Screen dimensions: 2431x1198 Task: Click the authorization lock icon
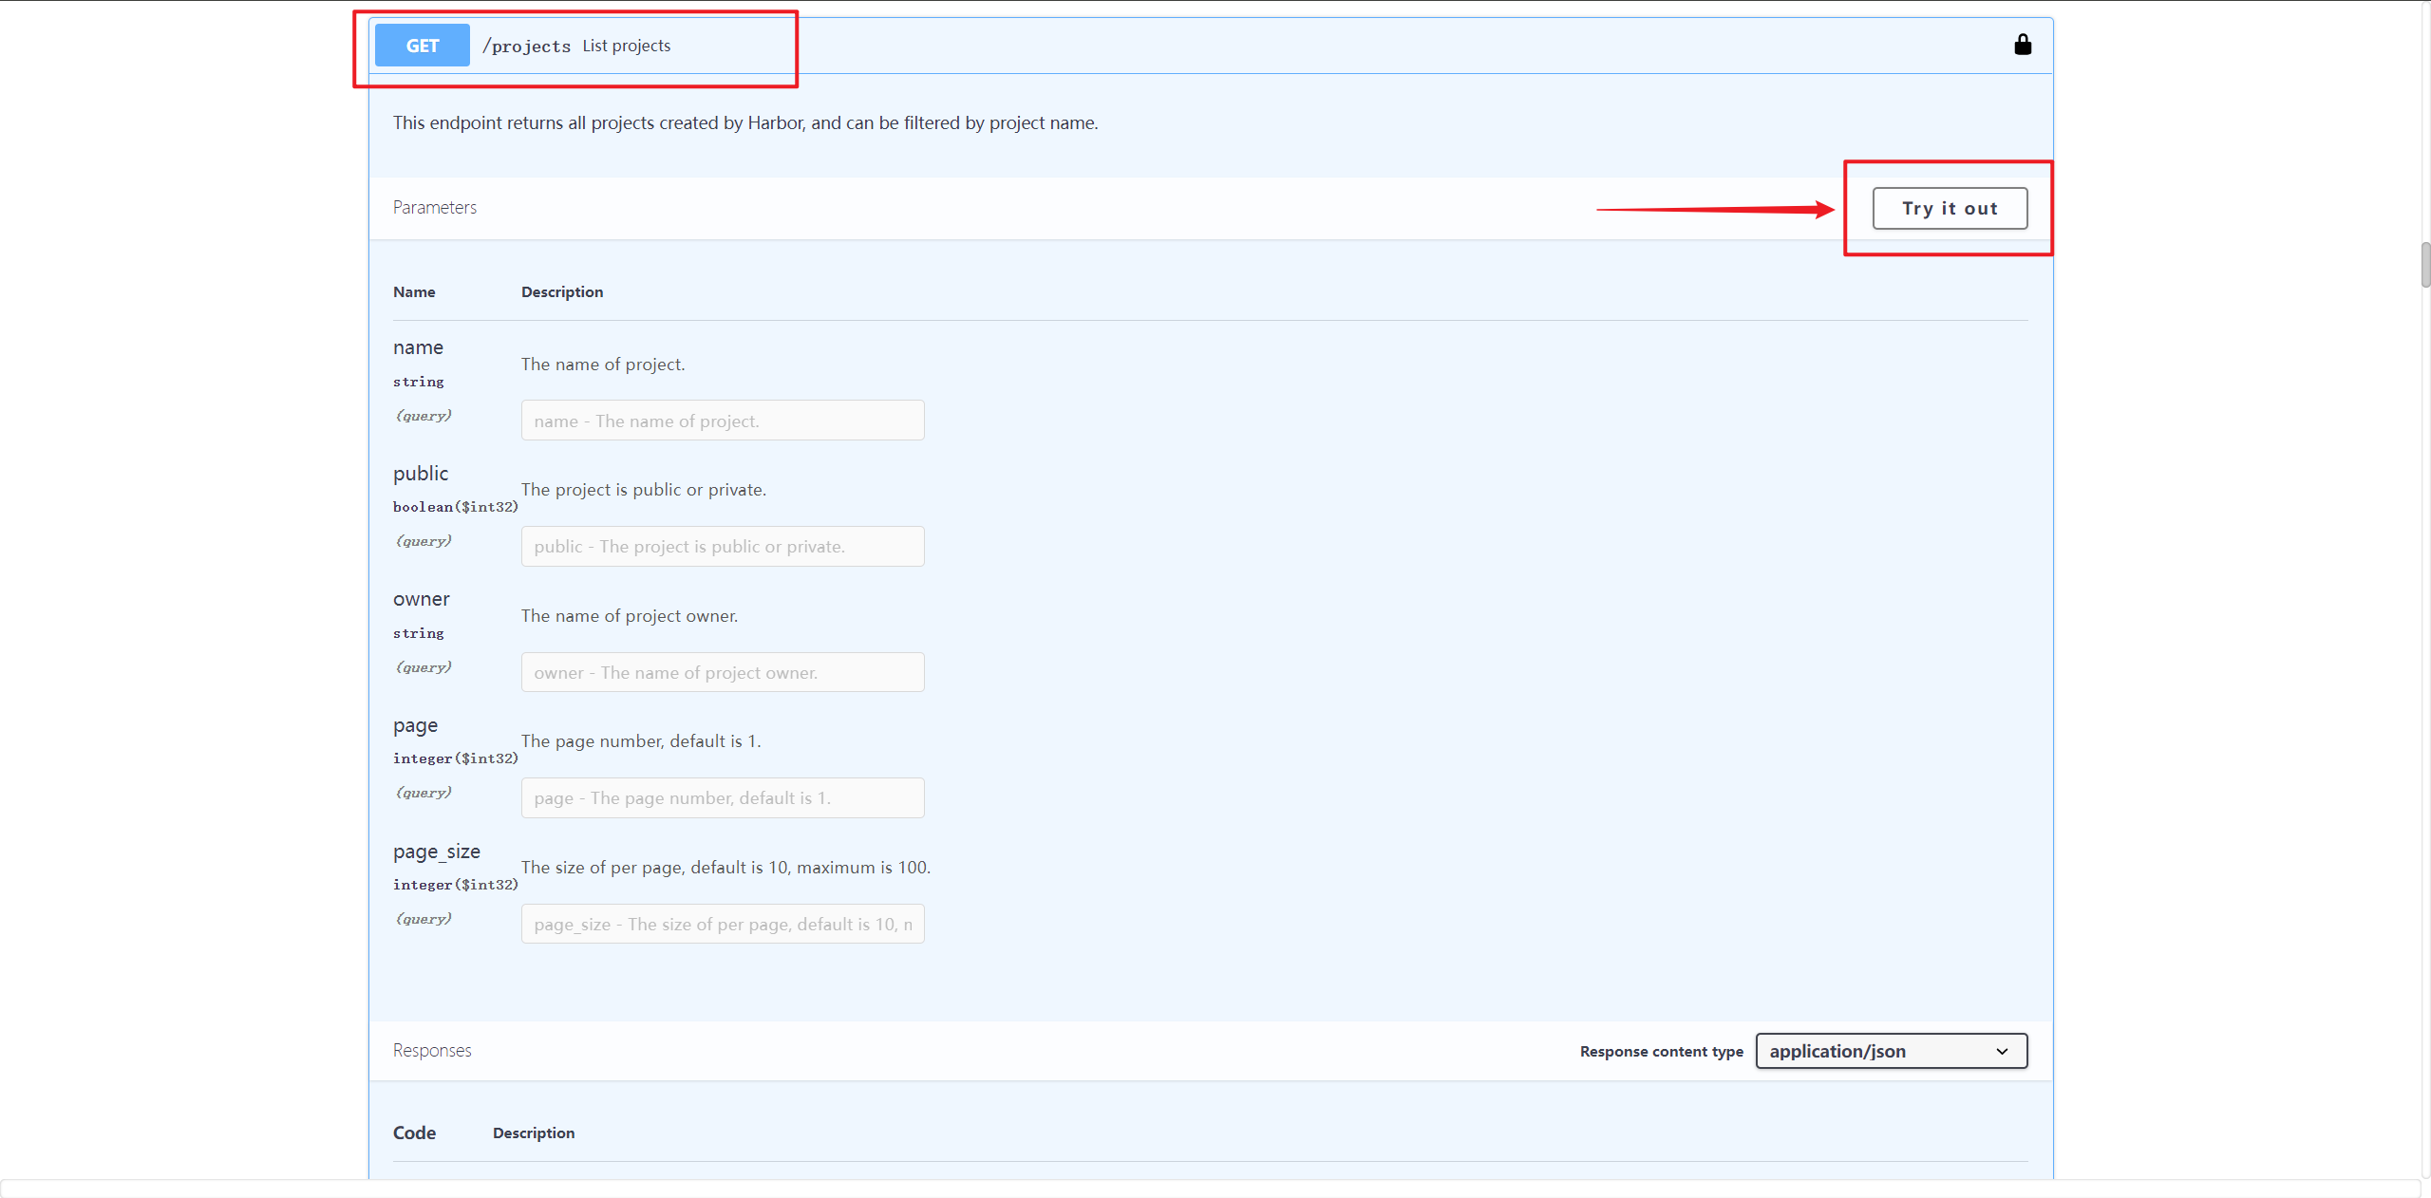tap(2023, 45)
